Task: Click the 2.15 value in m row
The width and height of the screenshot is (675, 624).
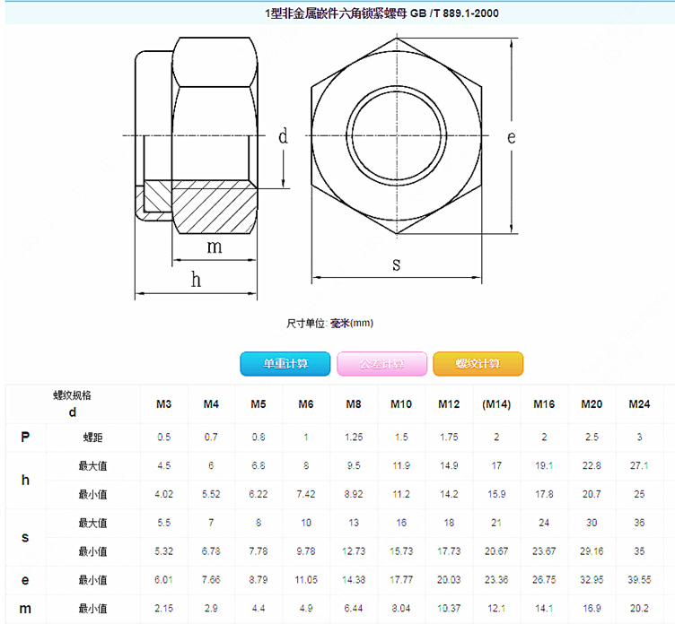Action: tap(164, 609)
